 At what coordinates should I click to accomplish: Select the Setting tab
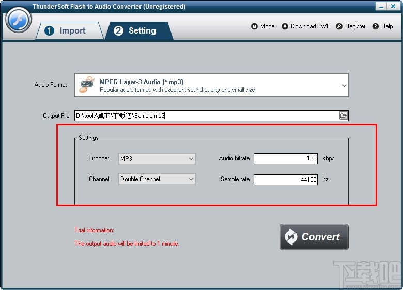click(x=139, y=30)
